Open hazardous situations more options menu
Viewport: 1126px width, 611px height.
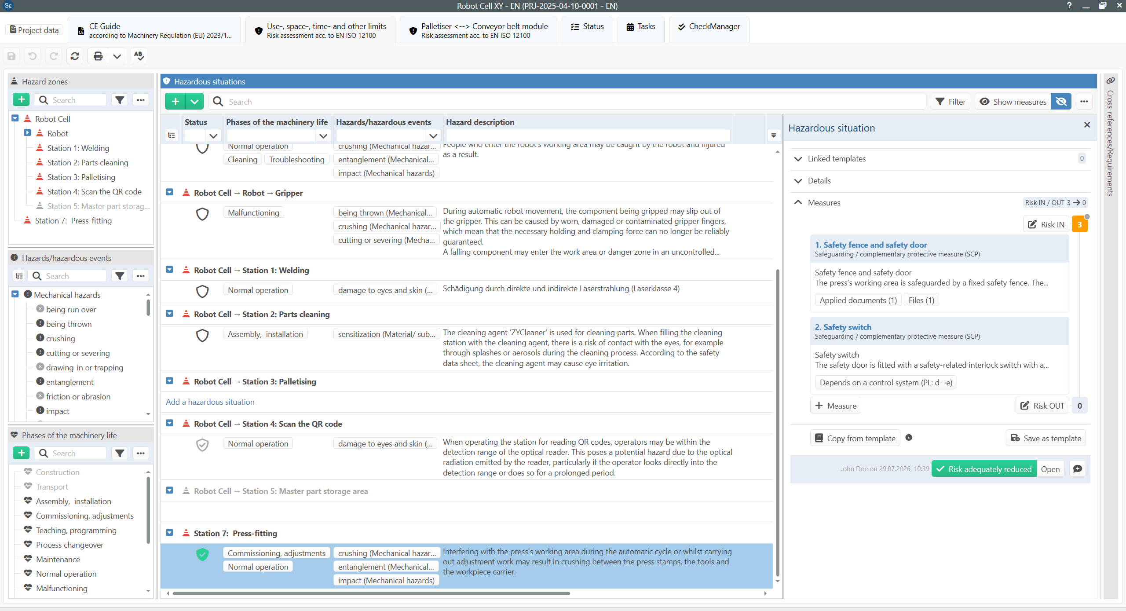(x=1084, y=102)
